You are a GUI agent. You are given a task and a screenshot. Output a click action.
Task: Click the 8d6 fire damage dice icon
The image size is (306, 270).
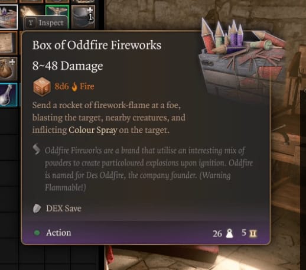point(42,87)
